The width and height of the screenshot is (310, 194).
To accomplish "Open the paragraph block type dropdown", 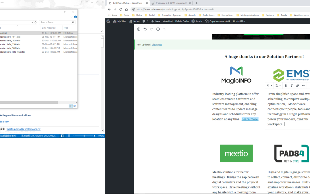I will [269, 86].
